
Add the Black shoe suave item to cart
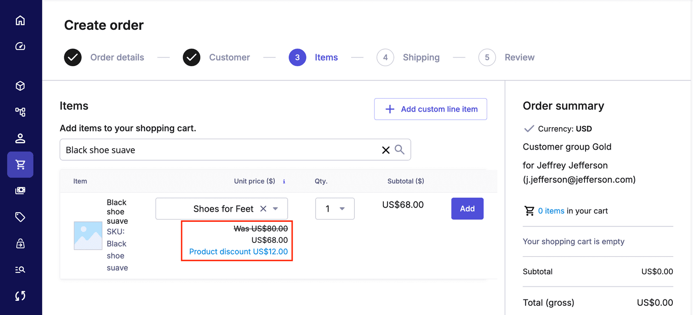click(x=467, y=208)
